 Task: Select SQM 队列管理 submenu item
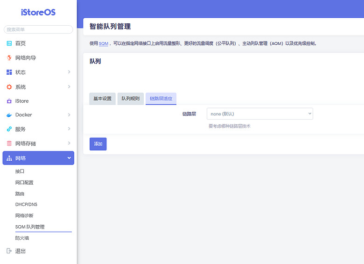point(30,227)
